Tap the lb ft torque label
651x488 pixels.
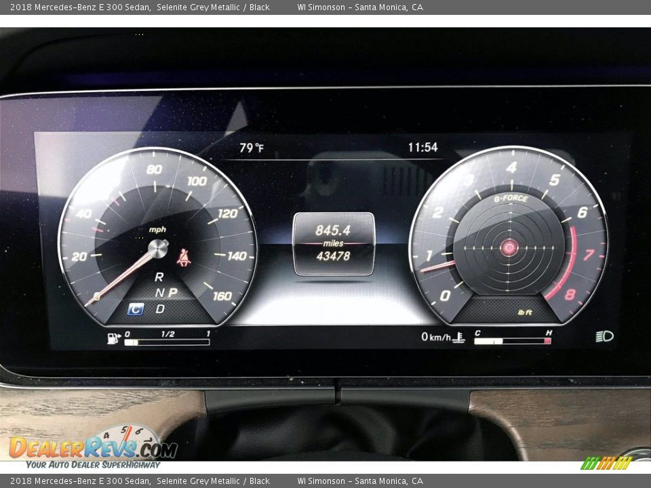point(525,312)
